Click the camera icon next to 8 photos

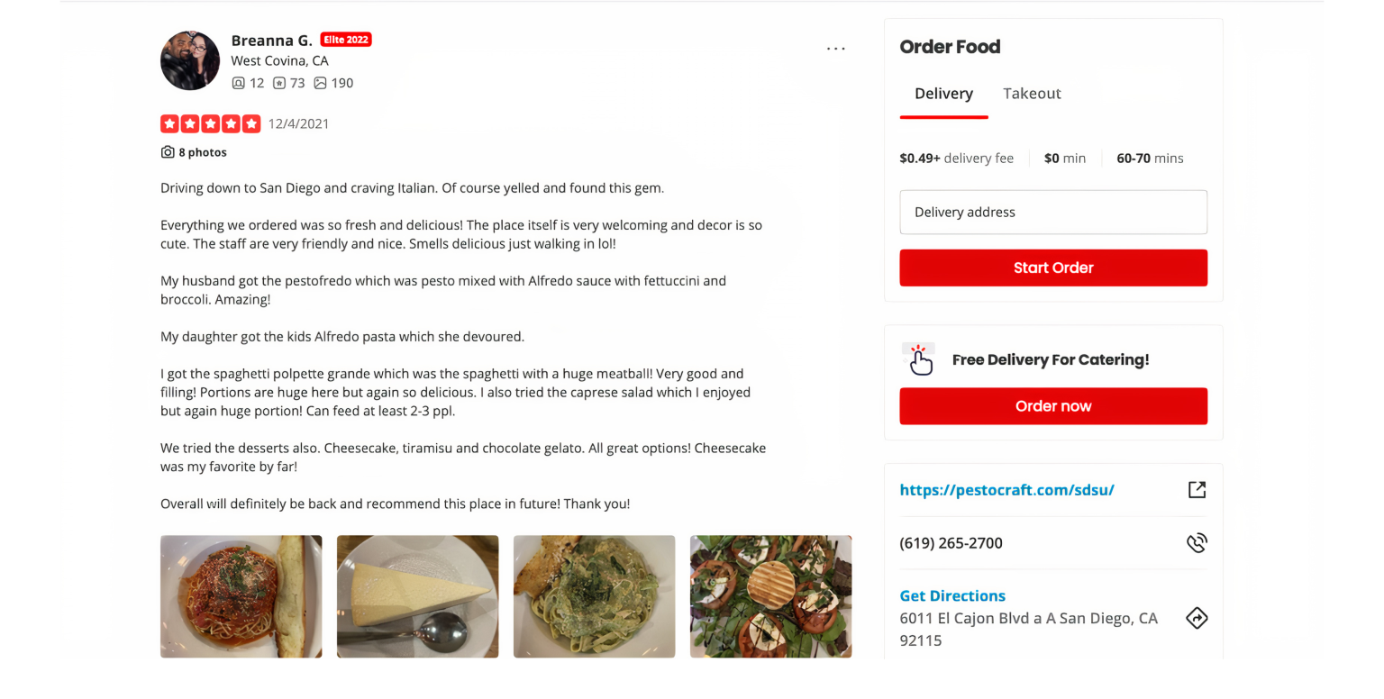click(168, 152)
